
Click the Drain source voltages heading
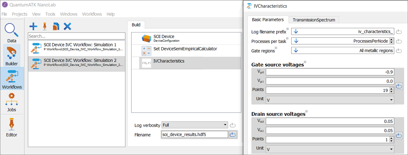[x=278, y=114]
